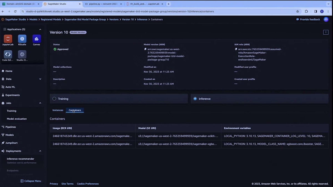
Task: Click Registered Models breadcrumb link
Action: [x=51, y=19]
